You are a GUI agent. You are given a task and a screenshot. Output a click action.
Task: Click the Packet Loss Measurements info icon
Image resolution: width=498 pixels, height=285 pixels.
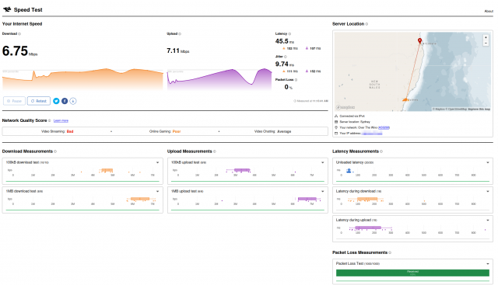click(390, 252)
